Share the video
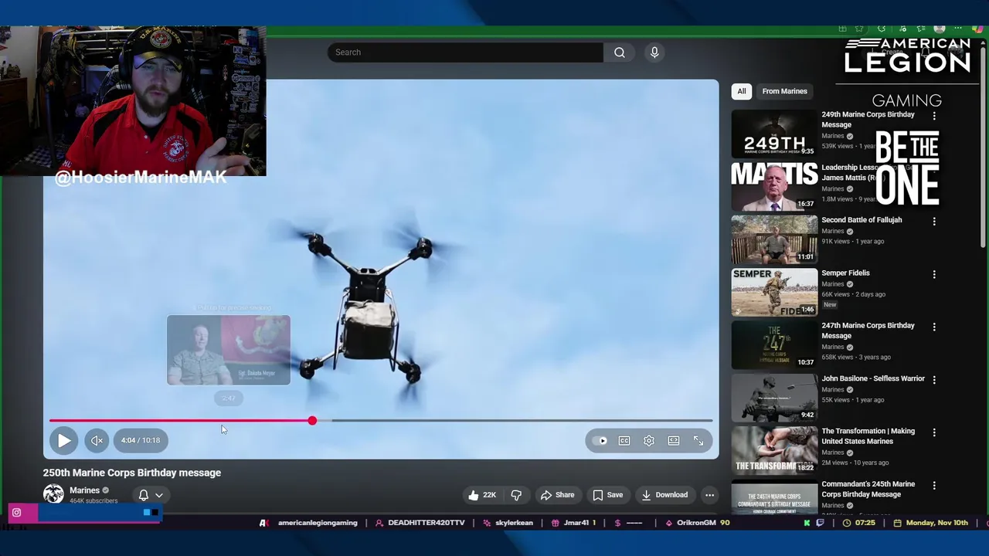The width and height of the screenshot is (989, 556). point(557,495)
